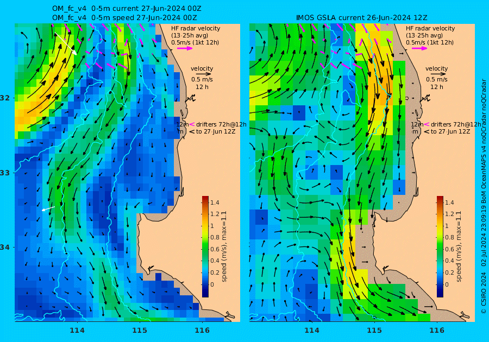Click the speed colorbar in the right map
The height and width of the screenshot is (342, 489).
coord(440,246)
